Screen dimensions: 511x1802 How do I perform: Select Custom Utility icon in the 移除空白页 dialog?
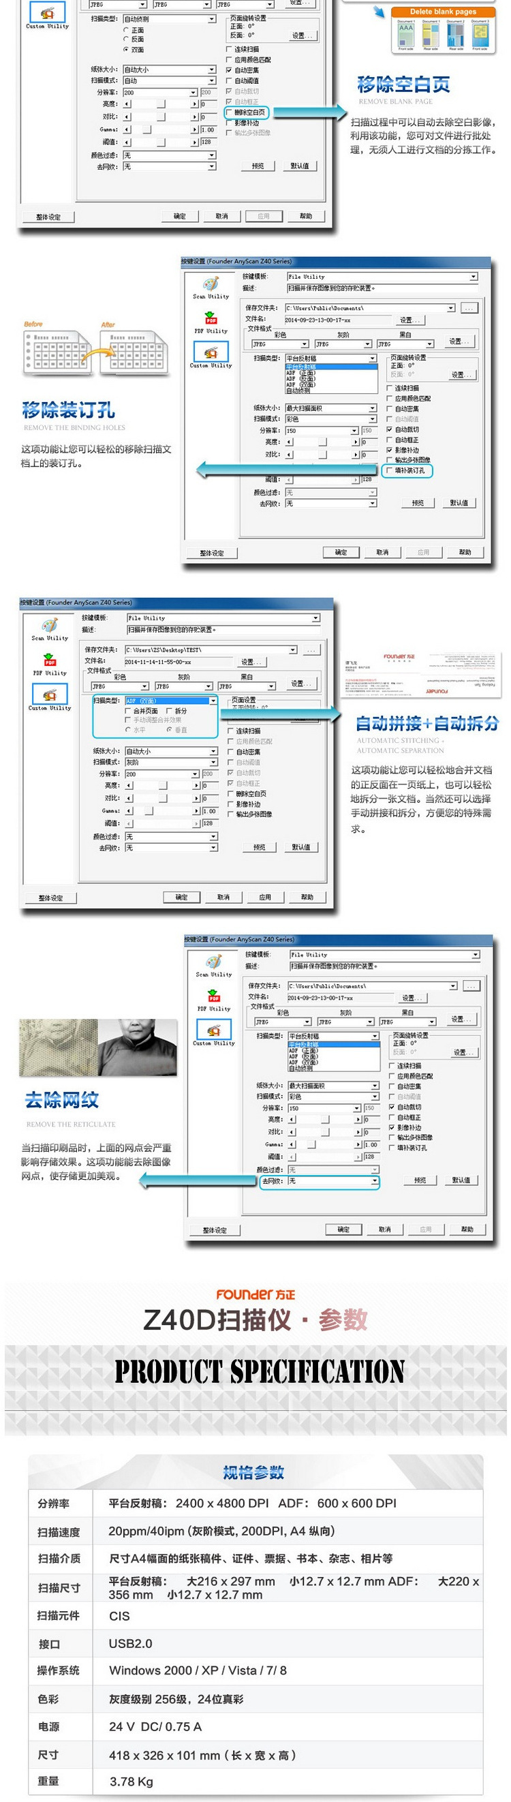tap(48, 12)
